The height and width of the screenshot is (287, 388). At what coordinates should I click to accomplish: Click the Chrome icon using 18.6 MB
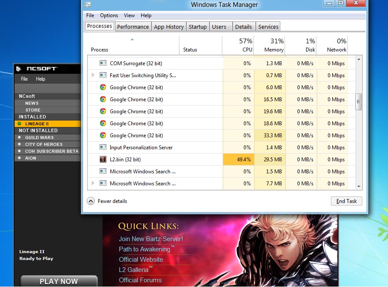[103, 123]
